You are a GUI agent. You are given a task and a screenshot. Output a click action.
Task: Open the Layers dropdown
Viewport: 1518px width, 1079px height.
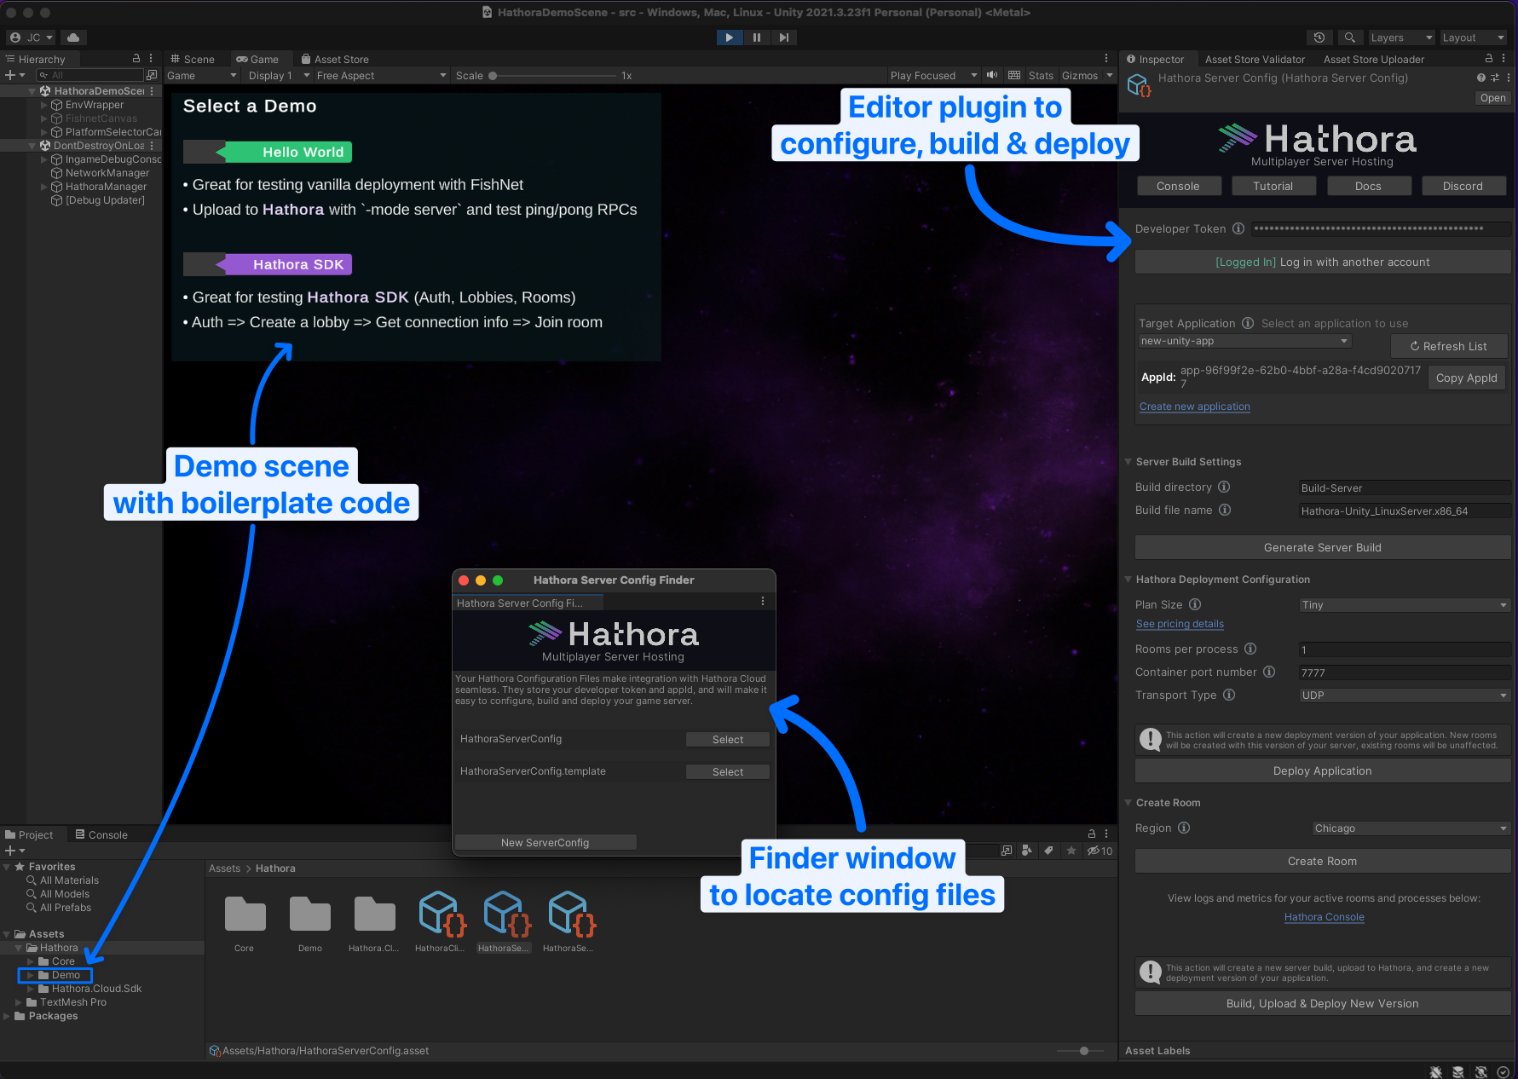click(x=1402, y=38)
